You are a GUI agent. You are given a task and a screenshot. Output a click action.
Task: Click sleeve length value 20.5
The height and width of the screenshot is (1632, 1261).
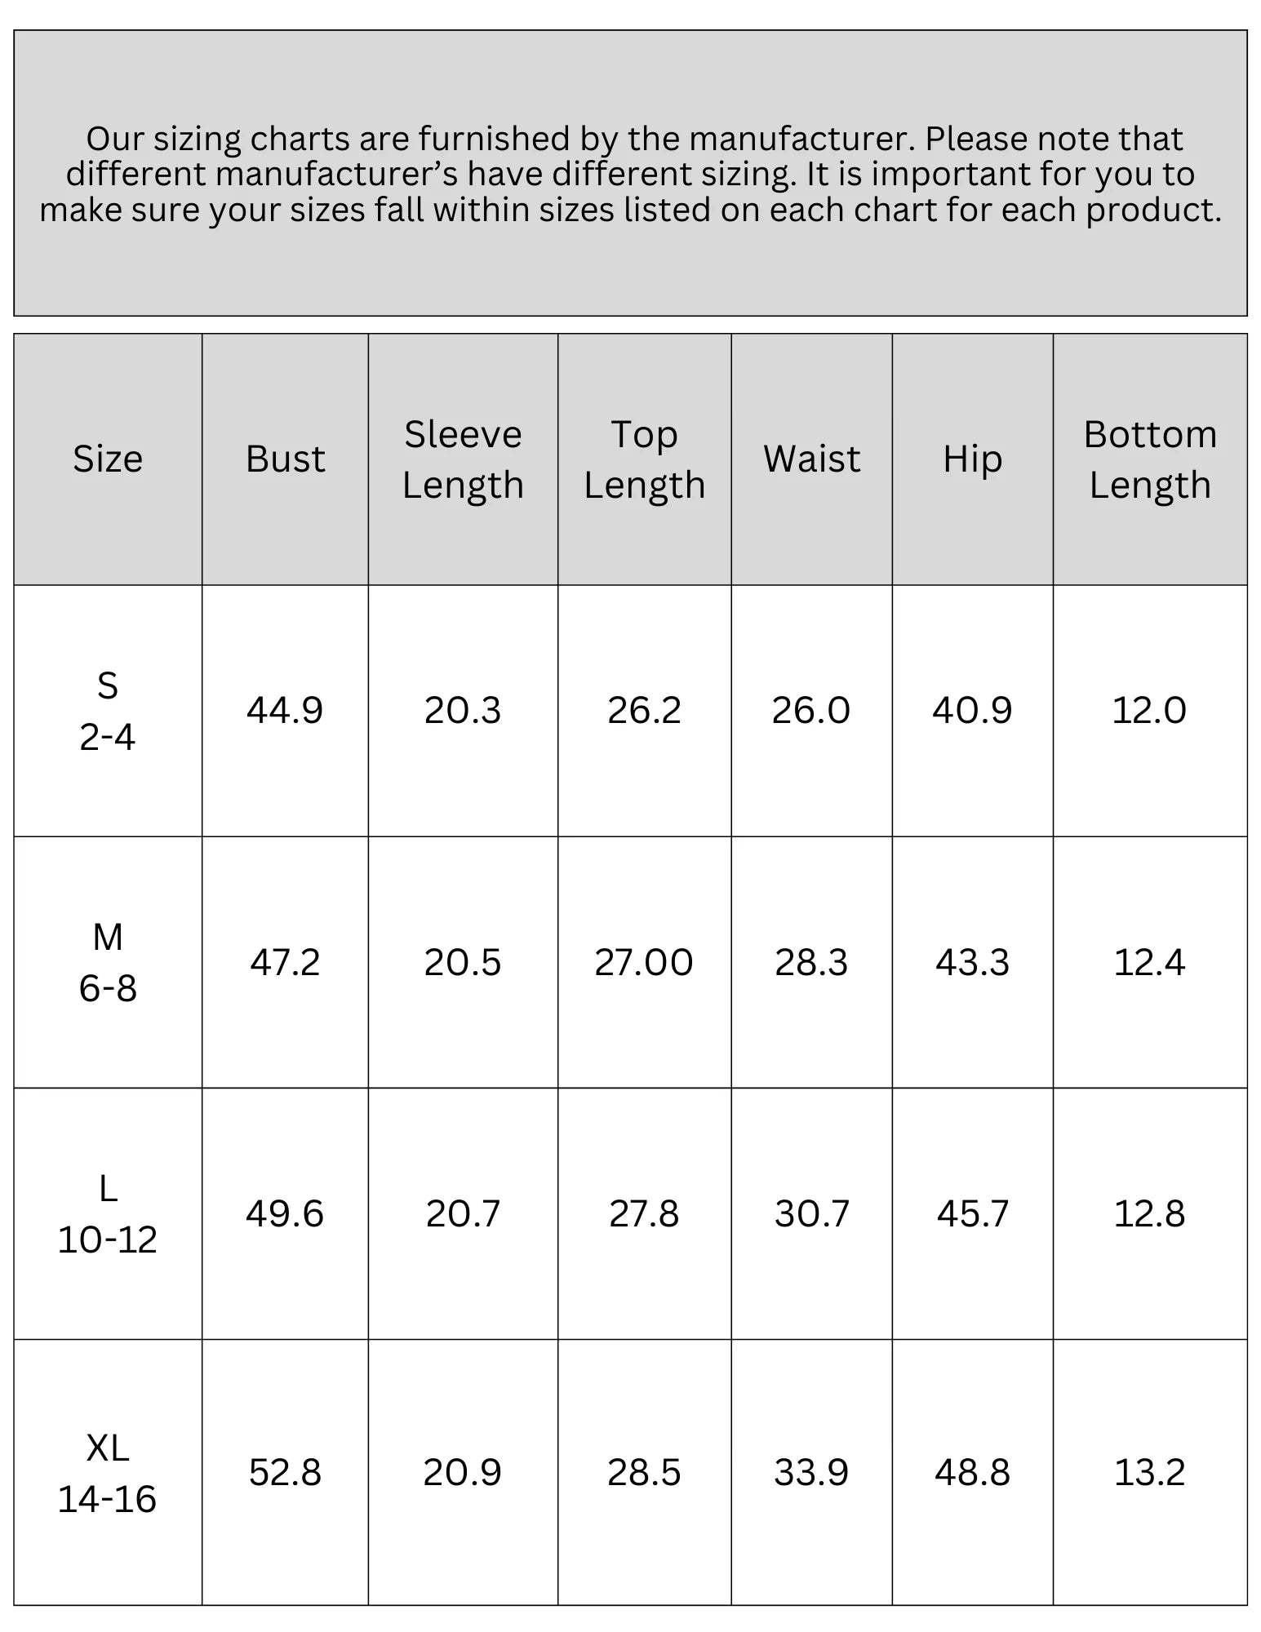click(x=464, y=962)
